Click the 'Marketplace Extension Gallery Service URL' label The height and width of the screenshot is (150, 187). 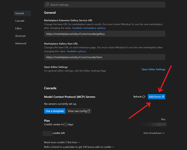click(x=68, y=20)
